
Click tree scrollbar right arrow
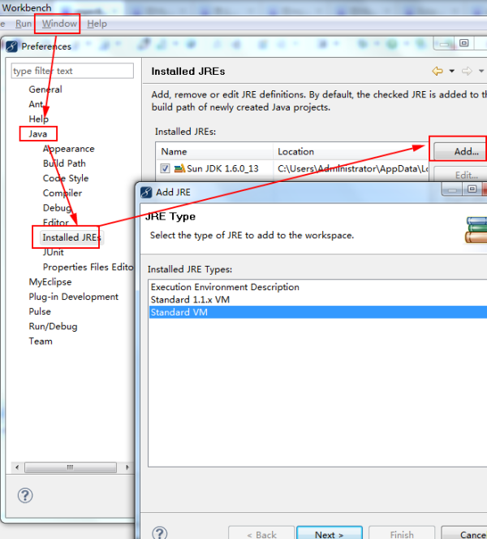[x=127, y=467]
